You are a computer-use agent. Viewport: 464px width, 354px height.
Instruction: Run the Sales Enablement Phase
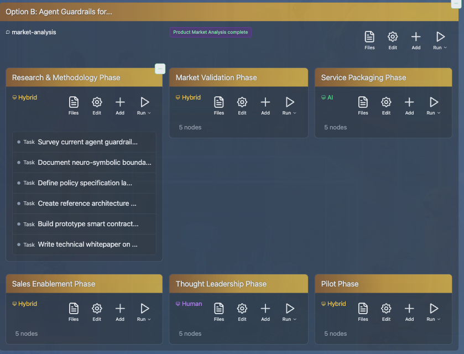coord(144,312)
